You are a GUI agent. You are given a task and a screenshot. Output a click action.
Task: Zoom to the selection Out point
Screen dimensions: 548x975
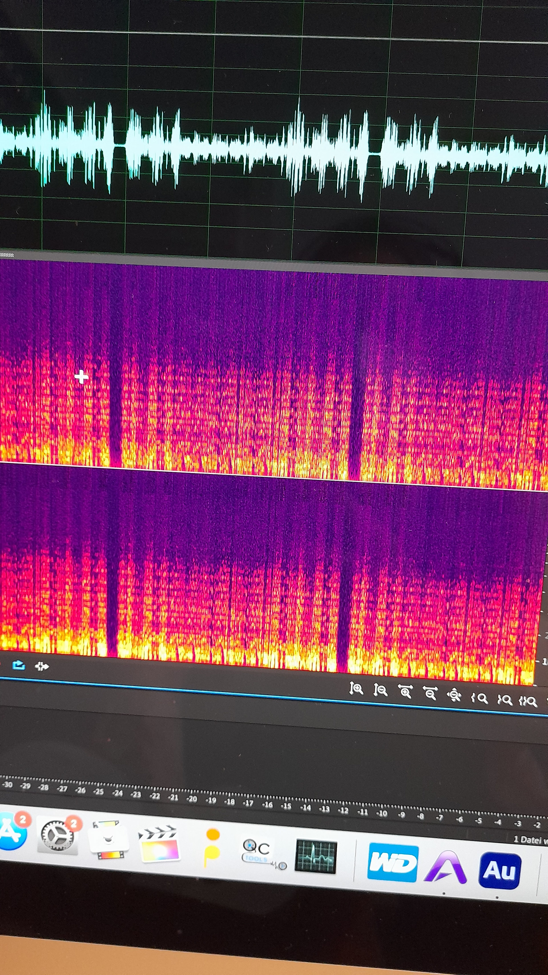[505, 700]
